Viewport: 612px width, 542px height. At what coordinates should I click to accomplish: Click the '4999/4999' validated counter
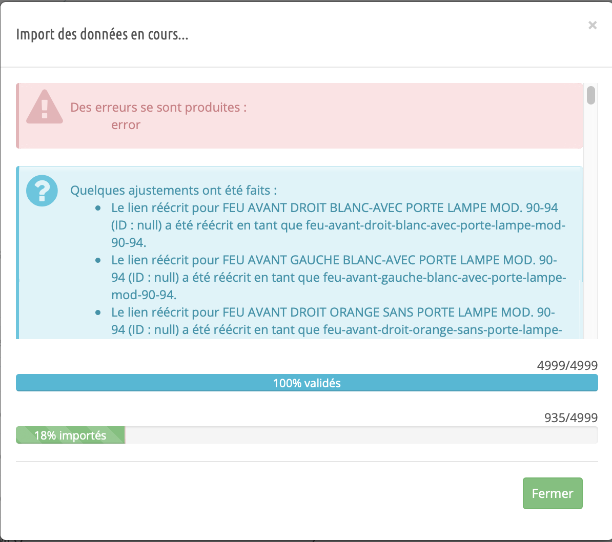[567, 365]
